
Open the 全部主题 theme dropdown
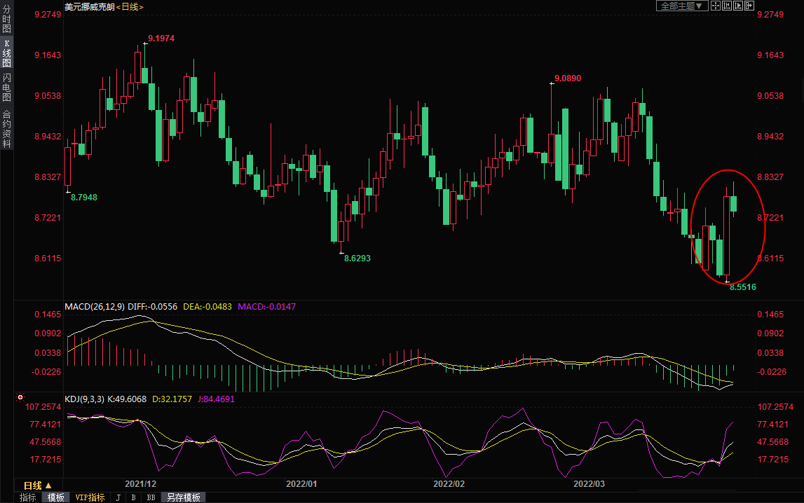coord(681,6)
